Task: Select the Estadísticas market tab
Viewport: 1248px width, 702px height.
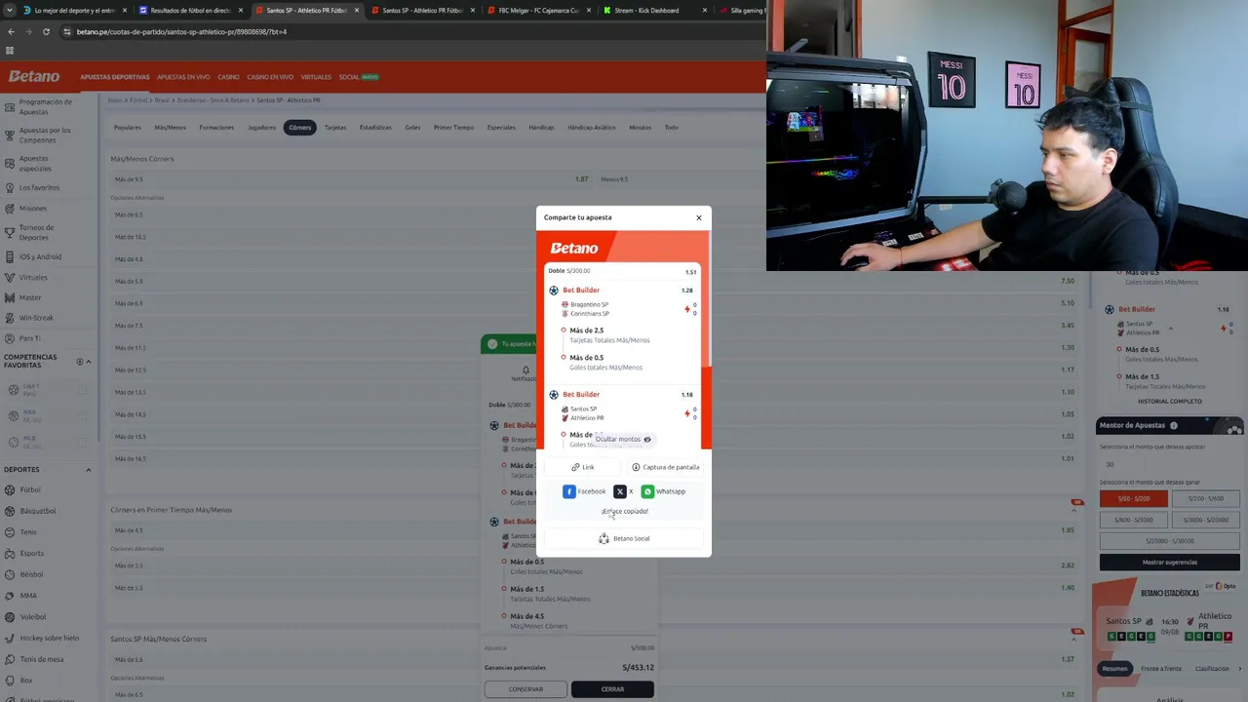Action: point(375,128)
